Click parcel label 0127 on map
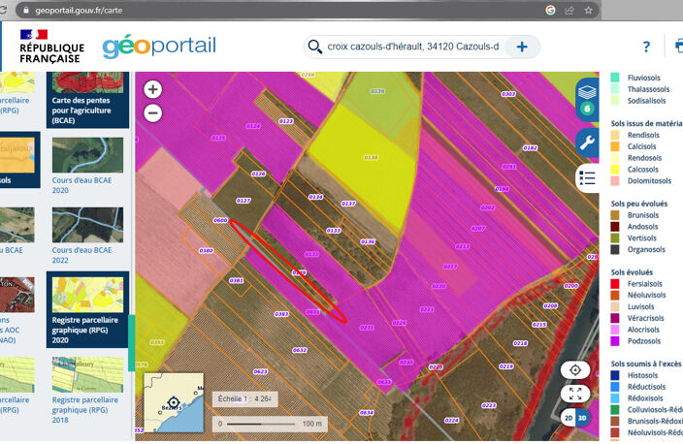 [244, 201]
